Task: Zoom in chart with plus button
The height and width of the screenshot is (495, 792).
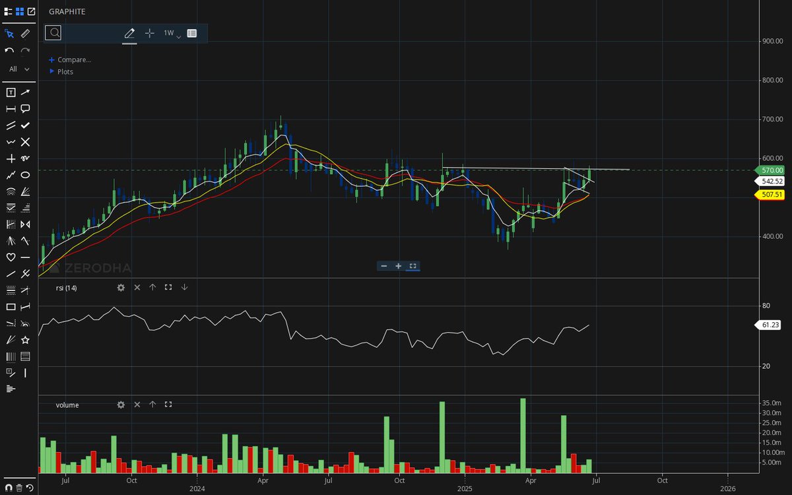Action: coord(399,266)
